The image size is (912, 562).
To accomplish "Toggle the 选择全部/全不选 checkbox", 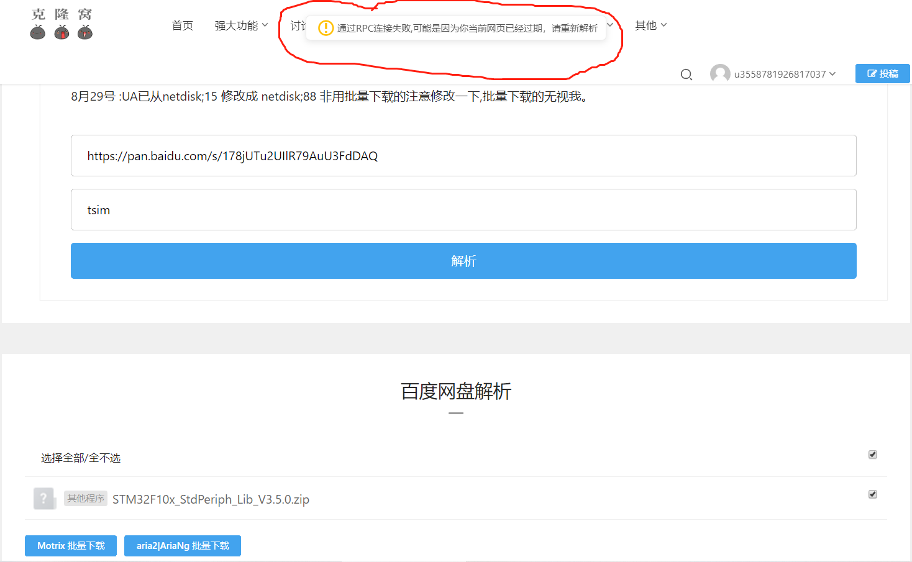I will (x=872, y=455).
